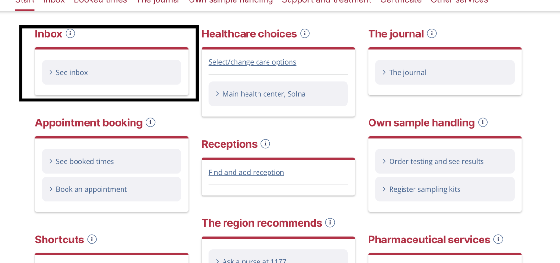
Task: Open See booked times item
Action: click(x=112, y=161)
